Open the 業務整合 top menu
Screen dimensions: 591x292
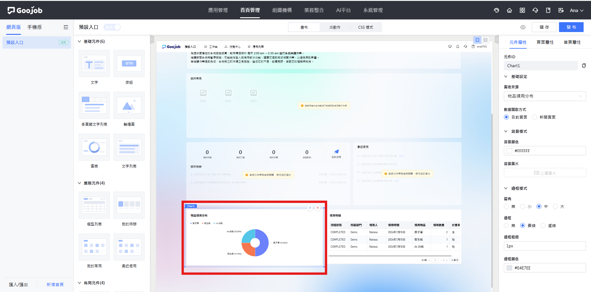pos(314,10)
